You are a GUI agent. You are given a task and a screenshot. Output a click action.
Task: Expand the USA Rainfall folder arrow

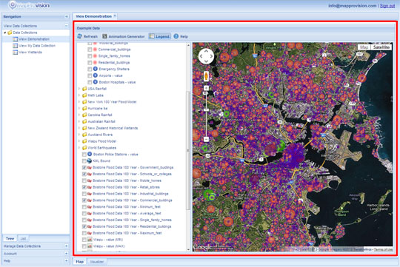79,89
